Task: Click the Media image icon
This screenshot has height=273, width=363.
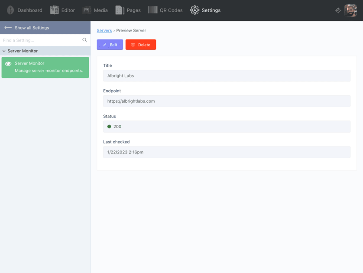Action: (x=87, y=10)
